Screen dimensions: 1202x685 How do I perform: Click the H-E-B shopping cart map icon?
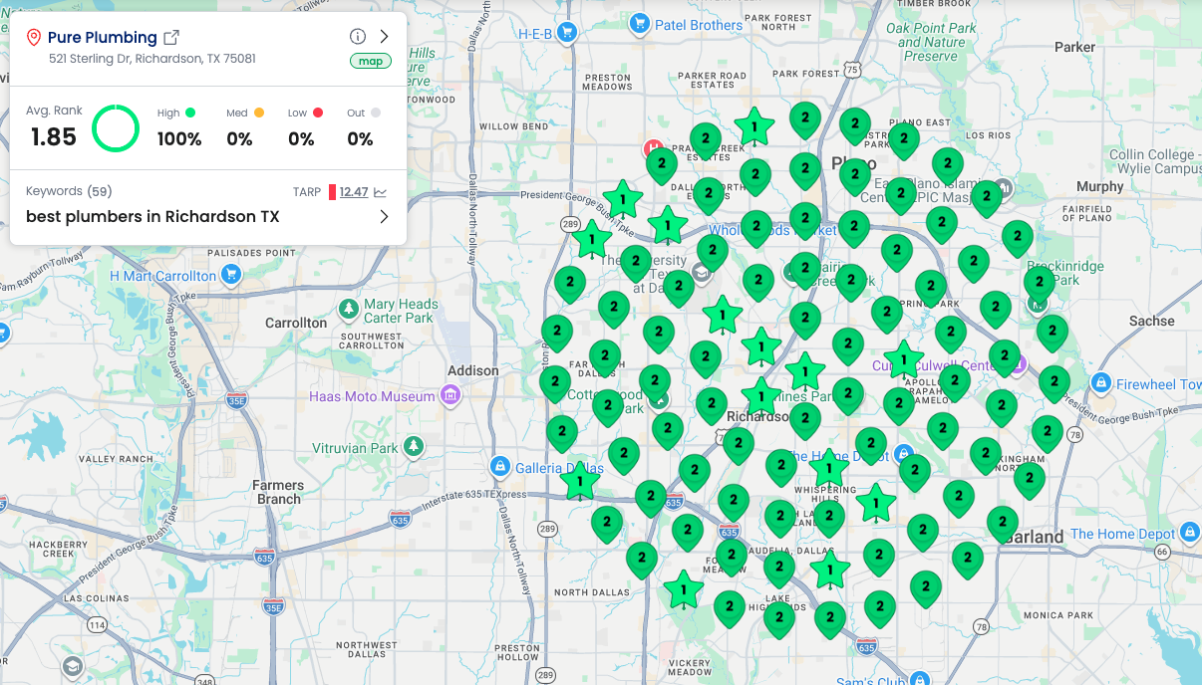click(x=567, y=32)
